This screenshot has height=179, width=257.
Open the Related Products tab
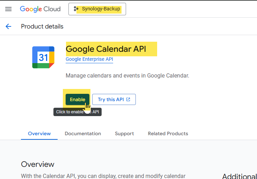click(168, 133)
